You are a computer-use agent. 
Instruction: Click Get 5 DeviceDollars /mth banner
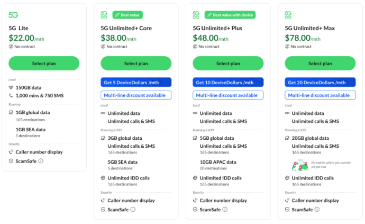(136, 83)
